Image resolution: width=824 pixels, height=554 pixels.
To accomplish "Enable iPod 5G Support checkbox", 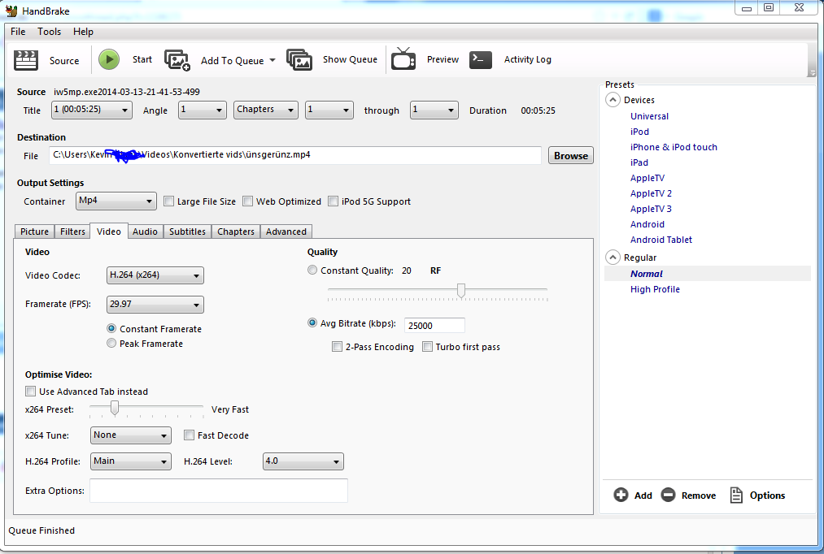I will tap(334, 201).
